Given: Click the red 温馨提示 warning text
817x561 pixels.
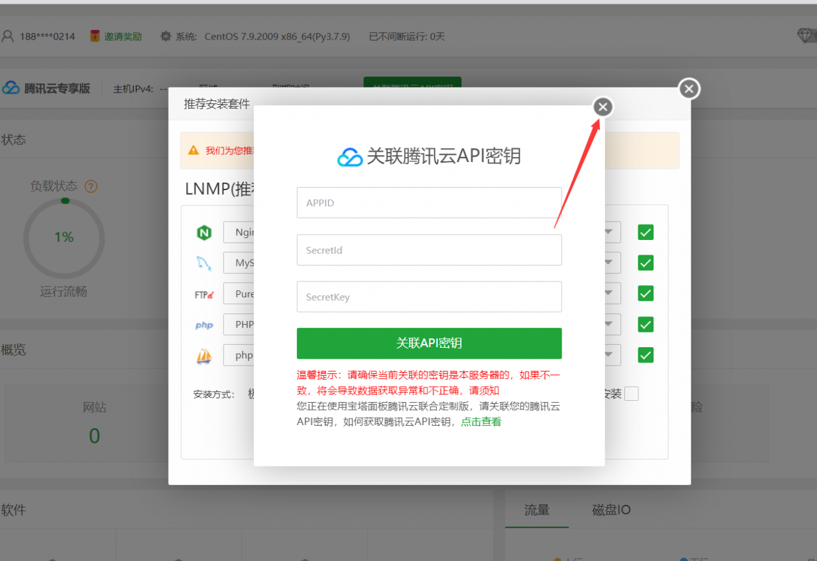Looking at the screenshot, I should click(428, 382).
